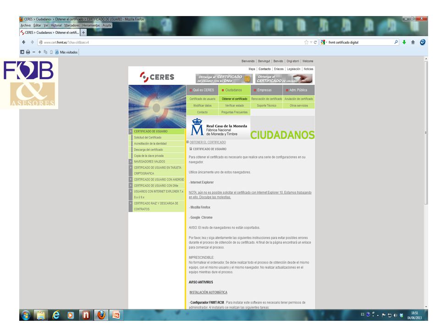Open the downloads green arrow icon
The image size is (440, 330).
[404, 42]
